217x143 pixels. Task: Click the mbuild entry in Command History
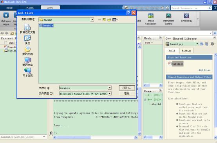pos(156,104)
